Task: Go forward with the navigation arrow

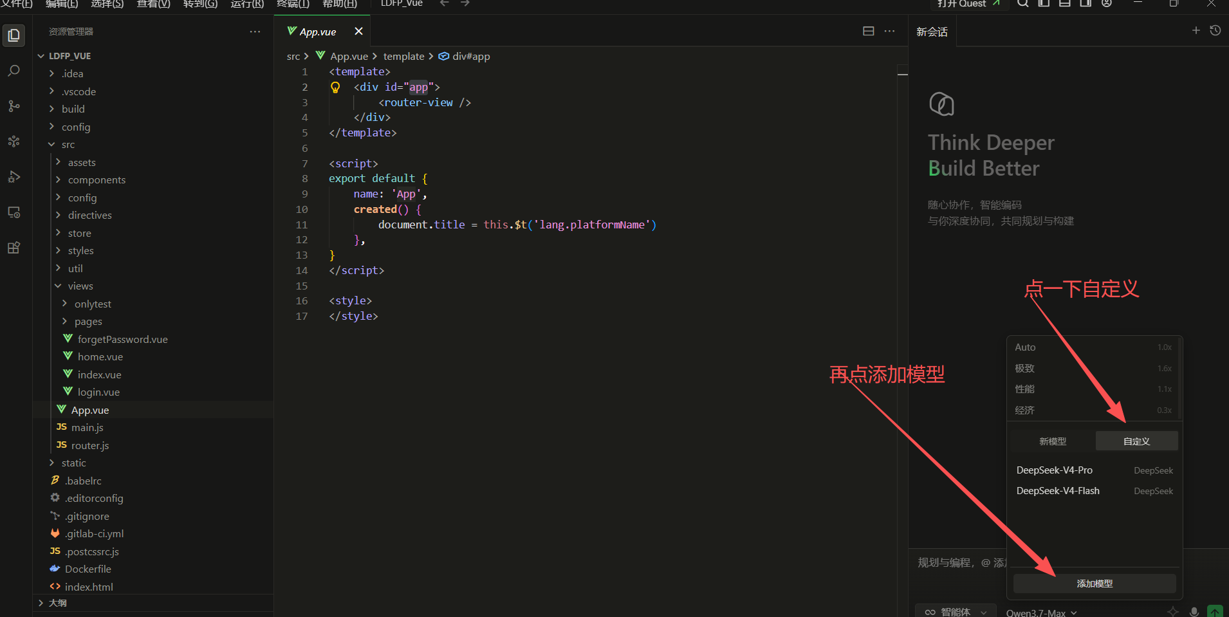Action: coord(465,3)
